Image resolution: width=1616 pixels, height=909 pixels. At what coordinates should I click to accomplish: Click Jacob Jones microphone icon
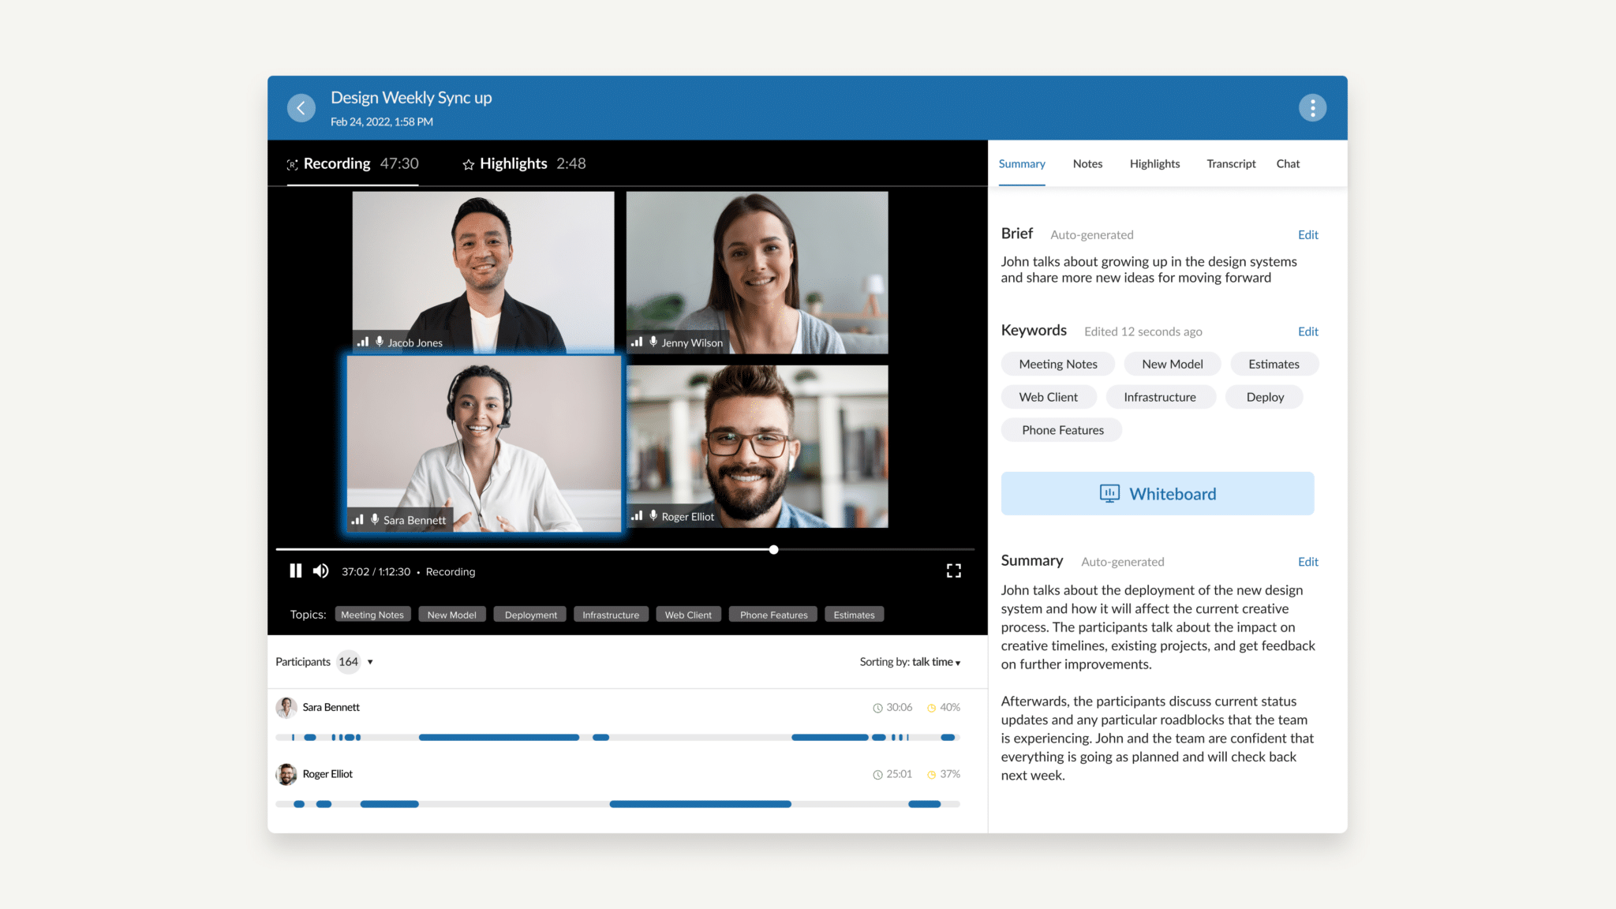[x=380, y=342]
